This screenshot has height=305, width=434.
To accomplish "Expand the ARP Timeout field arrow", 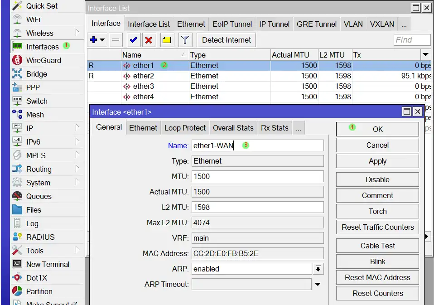I will point(318,284).
